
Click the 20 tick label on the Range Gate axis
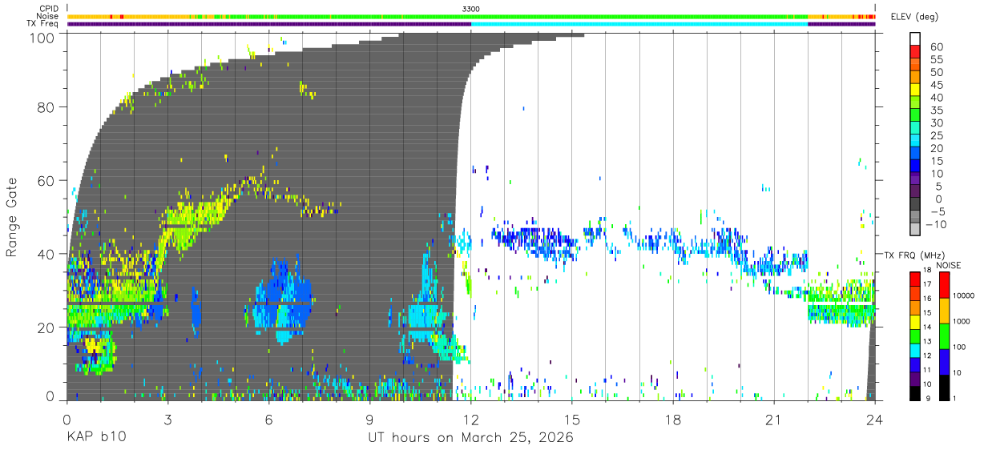tap(46, 327)
